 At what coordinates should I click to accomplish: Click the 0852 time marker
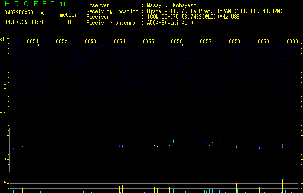pyautogui.click(x=62, y=41)
